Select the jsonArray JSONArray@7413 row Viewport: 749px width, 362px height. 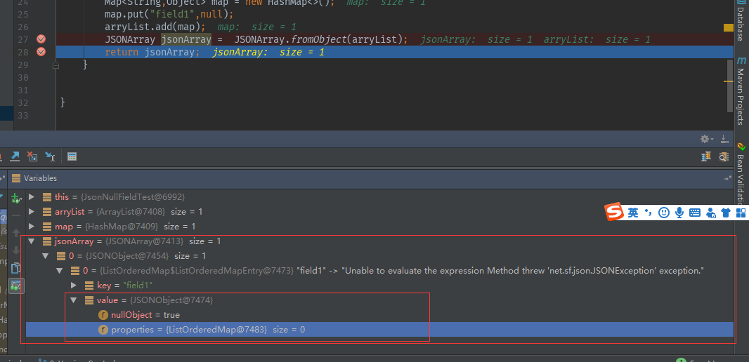[379, 241]
